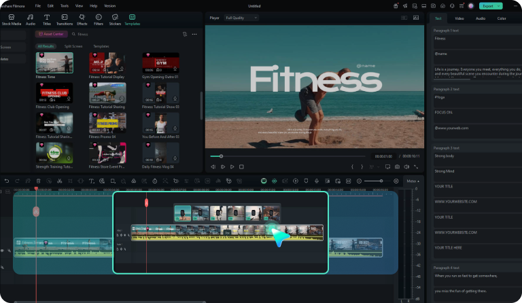522x303 pixels.
Task: Switch to the Audio properties tab
Action: [481, 18]
